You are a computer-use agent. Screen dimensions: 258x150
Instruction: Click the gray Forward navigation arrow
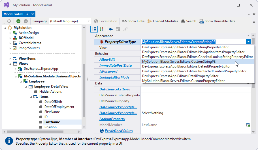pyautogui.click(x=26, y=21)
